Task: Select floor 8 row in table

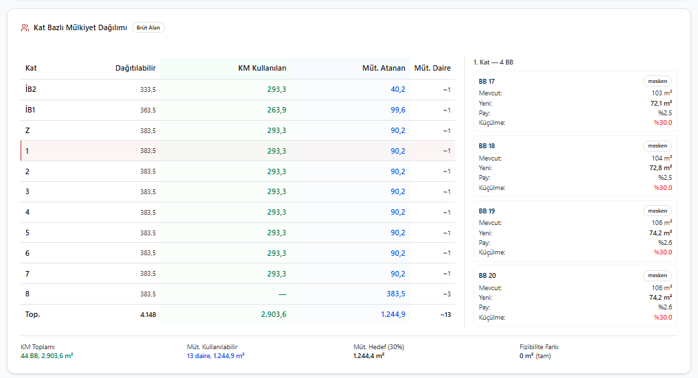Action: [237, 294]
